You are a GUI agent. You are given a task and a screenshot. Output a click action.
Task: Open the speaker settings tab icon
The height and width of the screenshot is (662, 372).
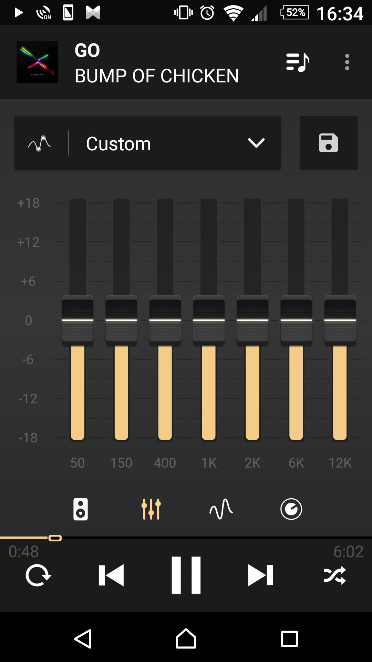(x=81, y=509)
